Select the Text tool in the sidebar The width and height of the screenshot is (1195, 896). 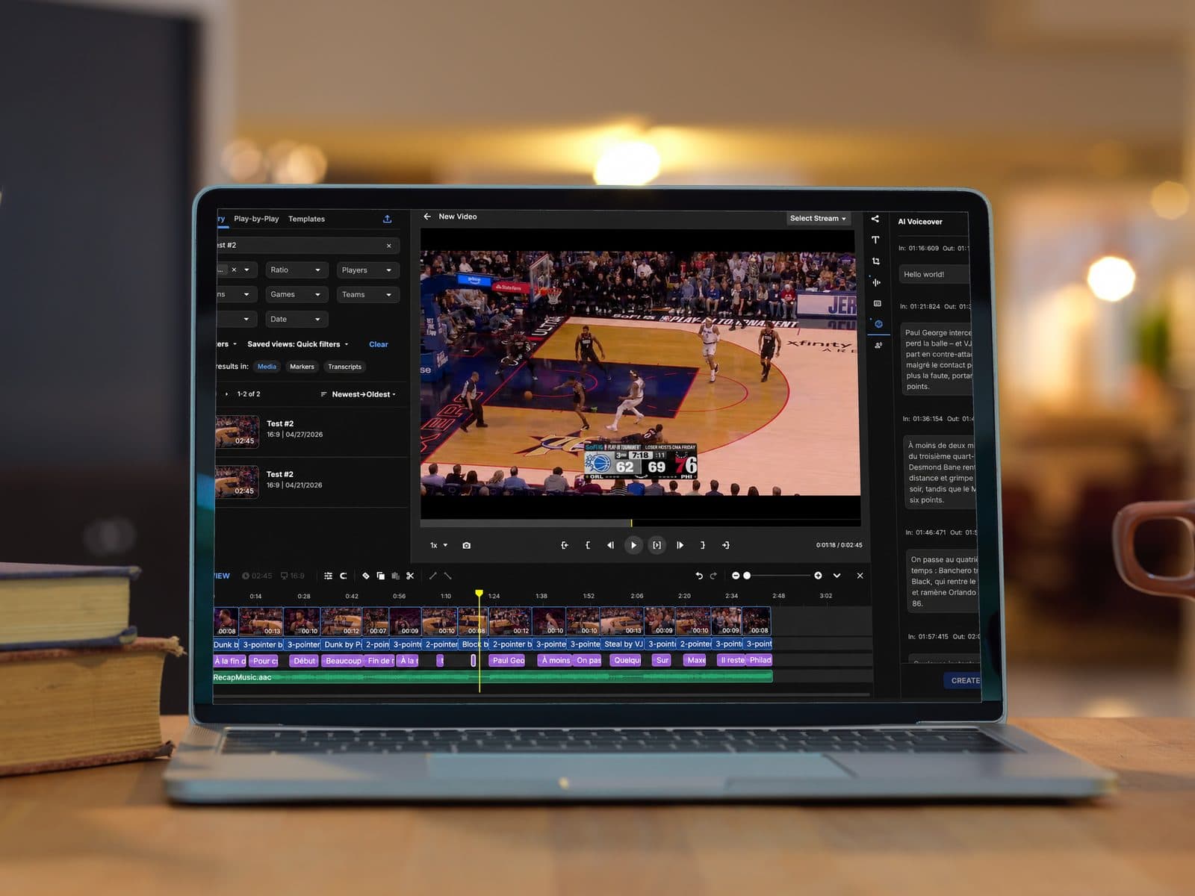(x=875, y=240)
